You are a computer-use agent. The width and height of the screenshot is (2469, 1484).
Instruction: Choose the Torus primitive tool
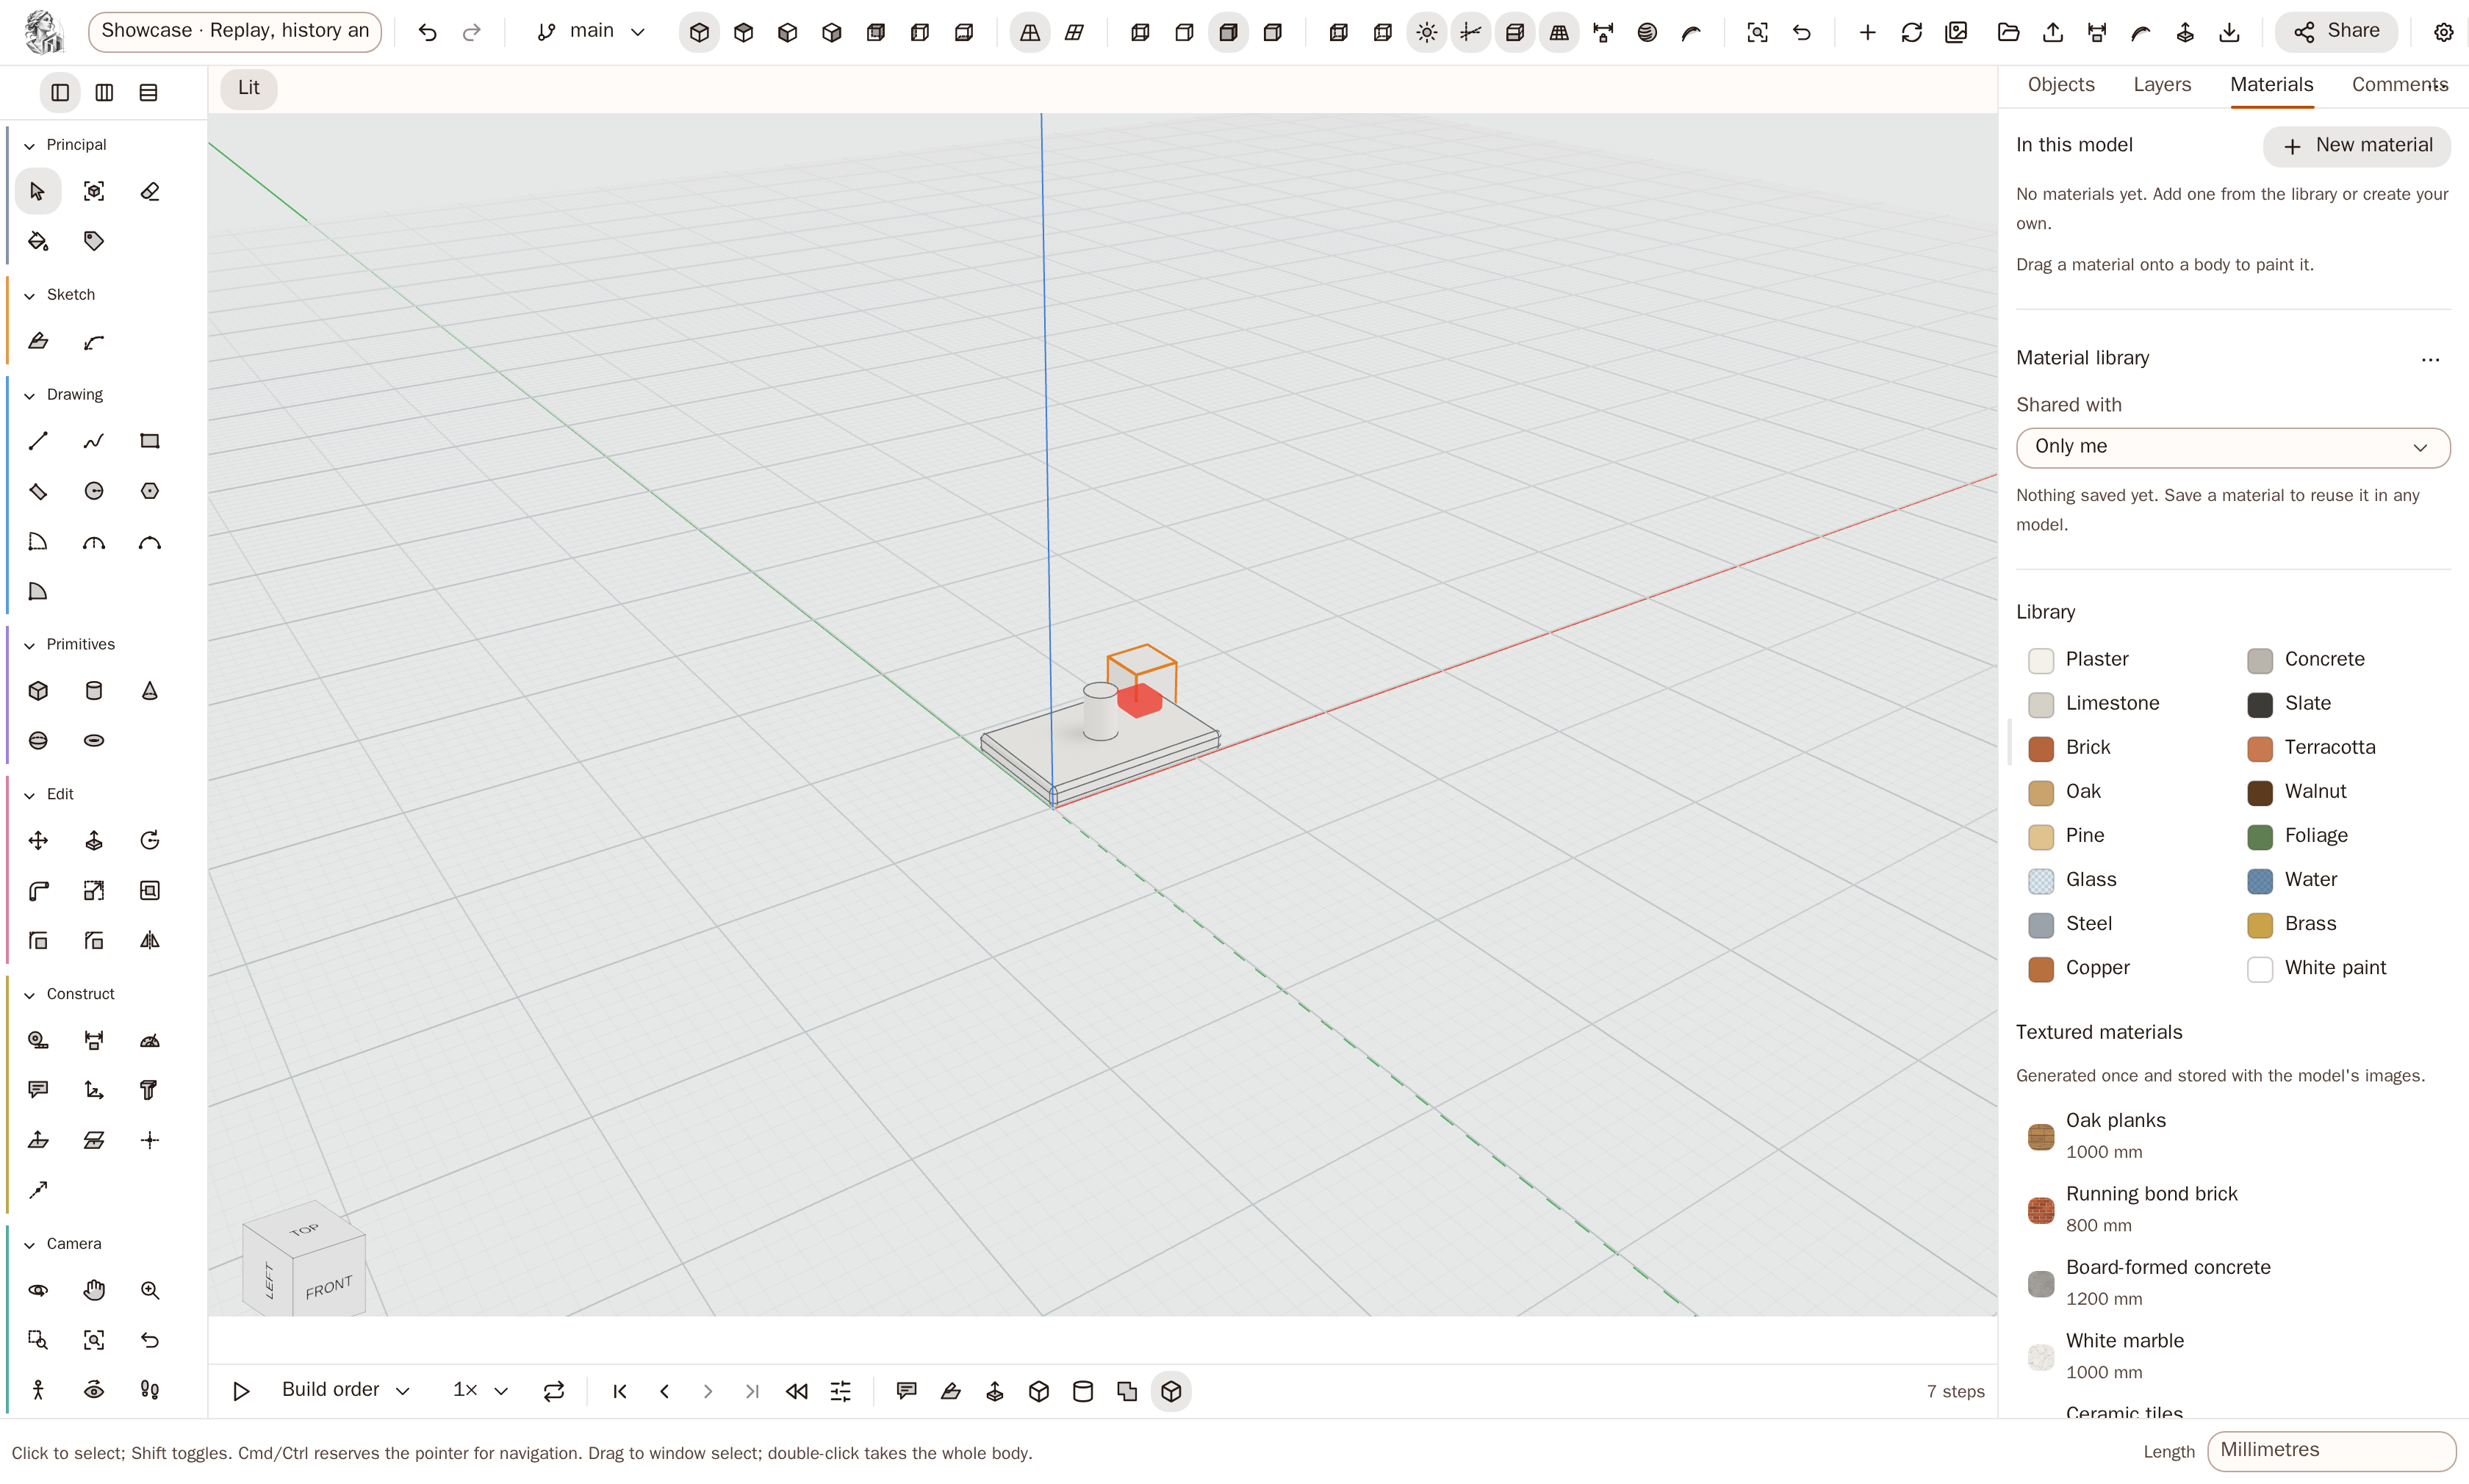94,741
